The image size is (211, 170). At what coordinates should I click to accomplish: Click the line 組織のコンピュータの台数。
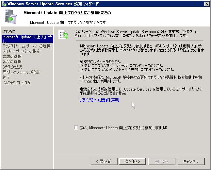[101, 62]
